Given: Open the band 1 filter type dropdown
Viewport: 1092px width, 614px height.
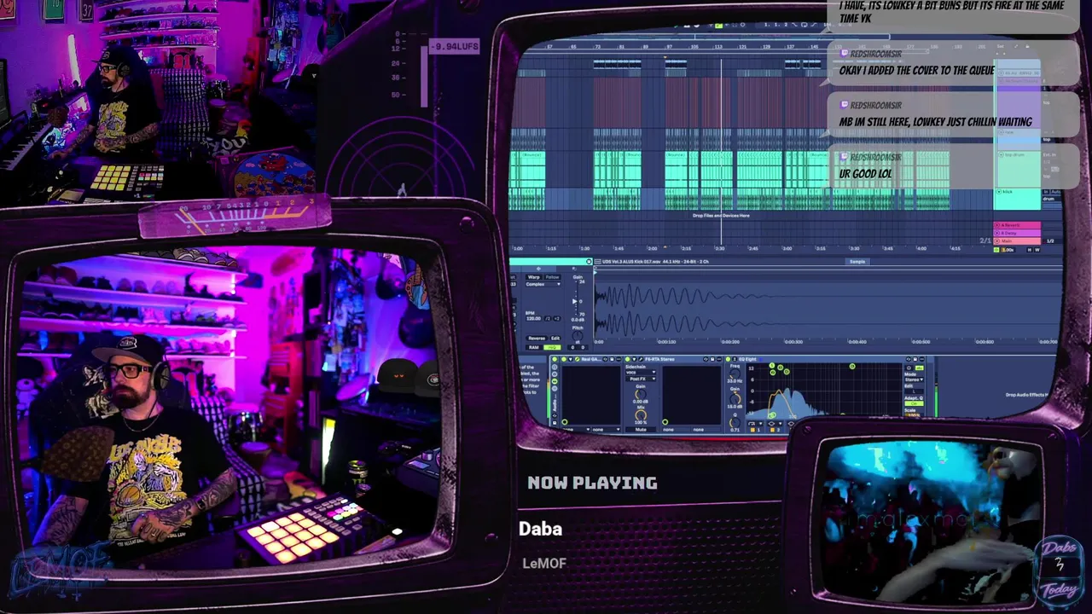Looking at the screenshot, I should coord(753,423).
